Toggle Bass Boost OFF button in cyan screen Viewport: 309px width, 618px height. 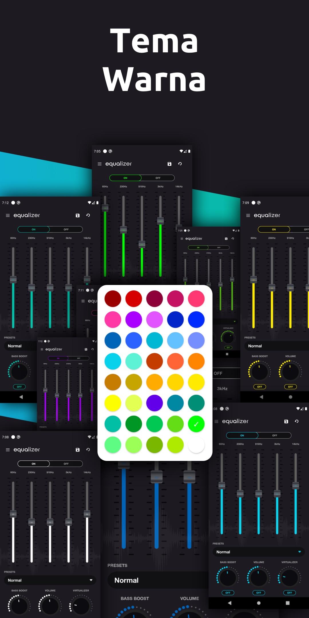228,593
